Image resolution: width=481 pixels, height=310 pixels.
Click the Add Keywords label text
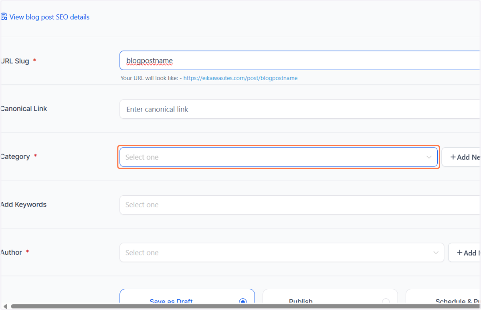[23, 205]
